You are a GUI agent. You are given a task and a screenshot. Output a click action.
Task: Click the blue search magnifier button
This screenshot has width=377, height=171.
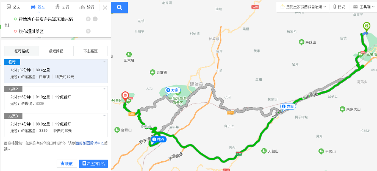coord(119,7)
